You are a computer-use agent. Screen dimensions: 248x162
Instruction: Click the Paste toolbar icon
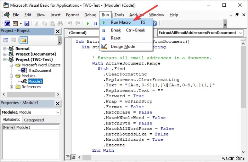[52, 24]
